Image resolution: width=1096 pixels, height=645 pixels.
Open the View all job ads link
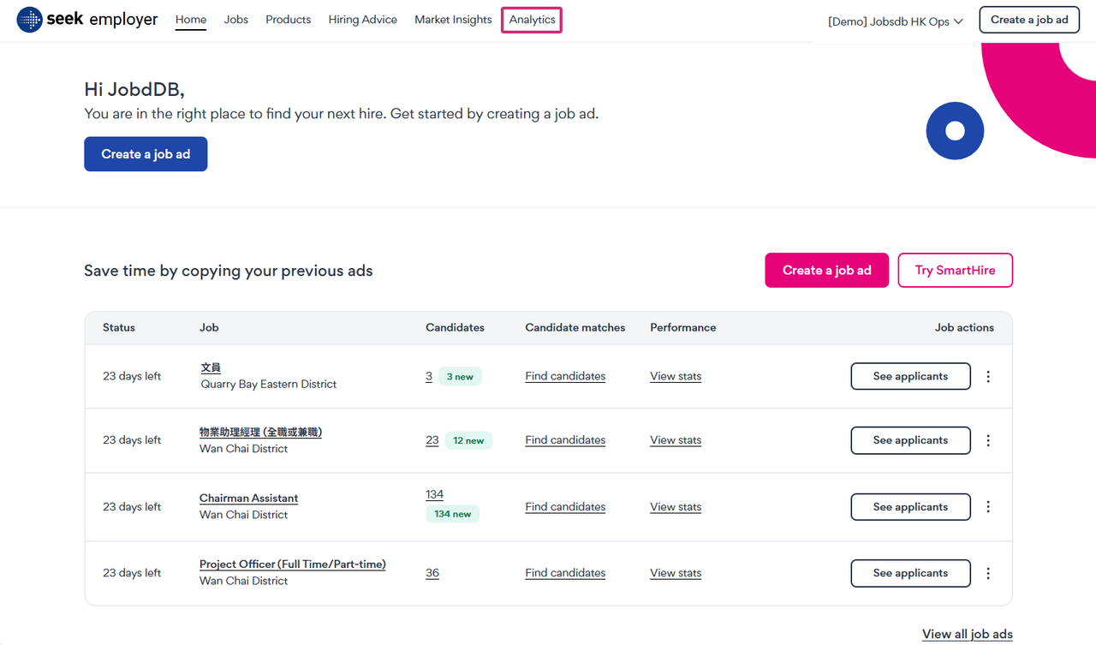pos(967,634)
